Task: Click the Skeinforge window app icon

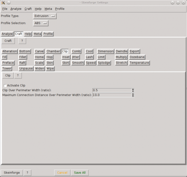Action: click(3, 2)
